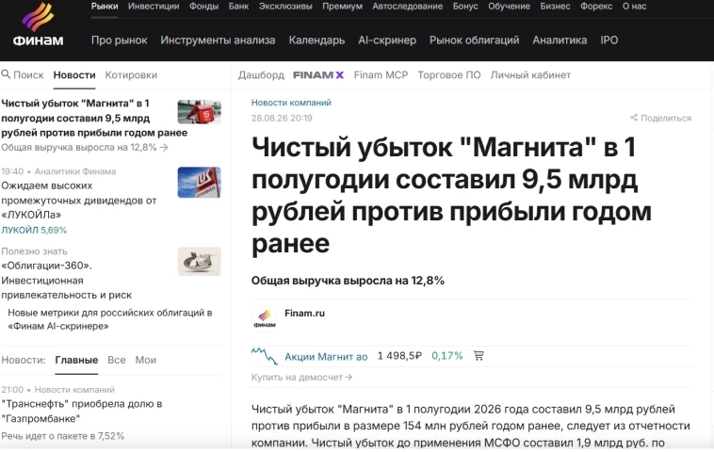Open the Премиум section
This screenshot has width=714, height=452.
click(343, 7)
